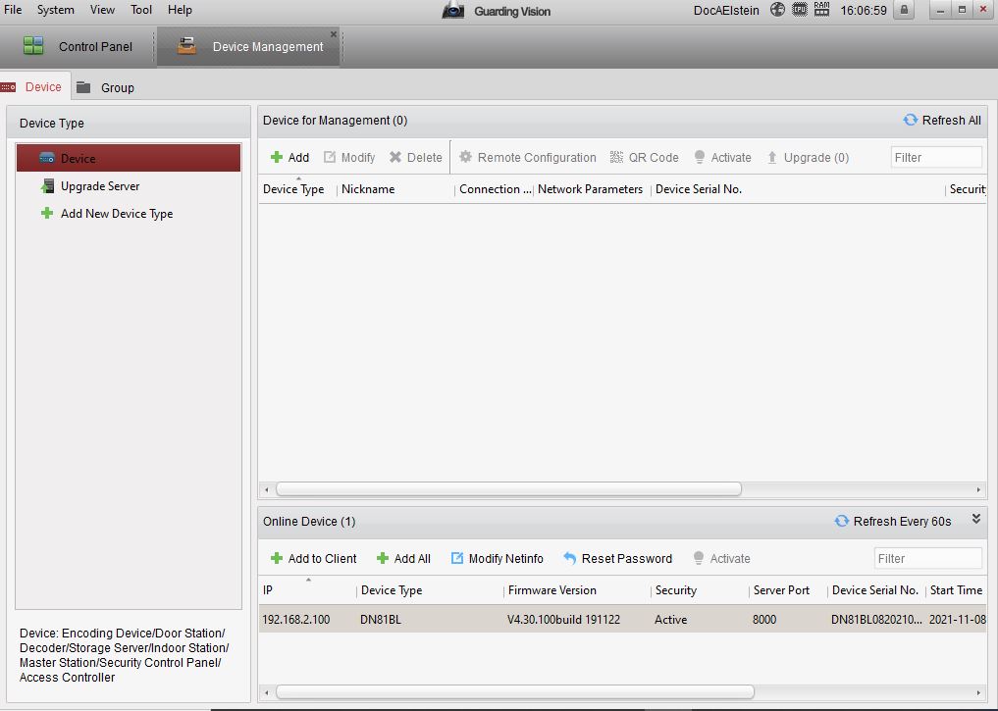Sort by the Server Port column header
The height and width of the screenshot is (711, 998).
(781, 590)
